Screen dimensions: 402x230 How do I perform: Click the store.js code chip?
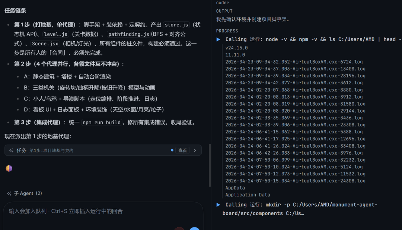pos(176,25)
